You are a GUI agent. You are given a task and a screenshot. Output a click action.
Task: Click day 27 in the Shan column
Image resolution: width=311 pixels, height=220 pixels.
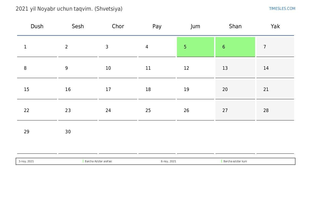click(235, 110)
